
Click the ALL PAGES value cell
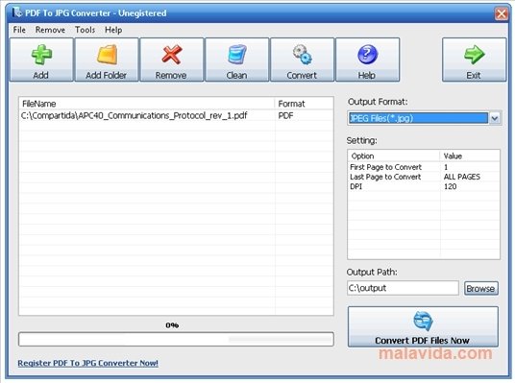click(462, 177)
